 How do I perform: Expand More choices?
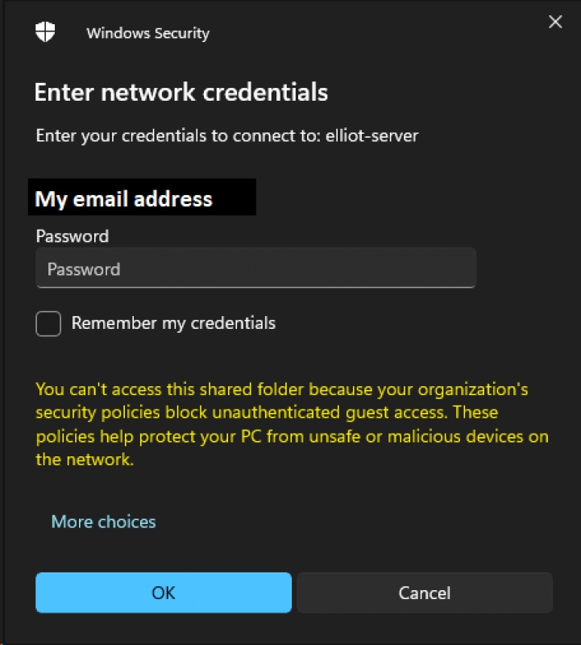click(104, 522)
